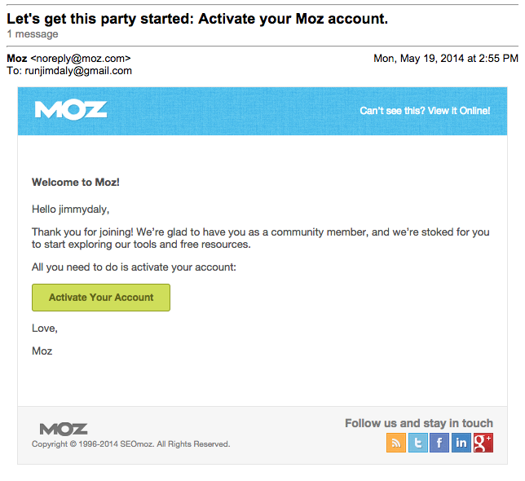Click the Twitter icon in footer
The image size is (525, 481).
418,443
